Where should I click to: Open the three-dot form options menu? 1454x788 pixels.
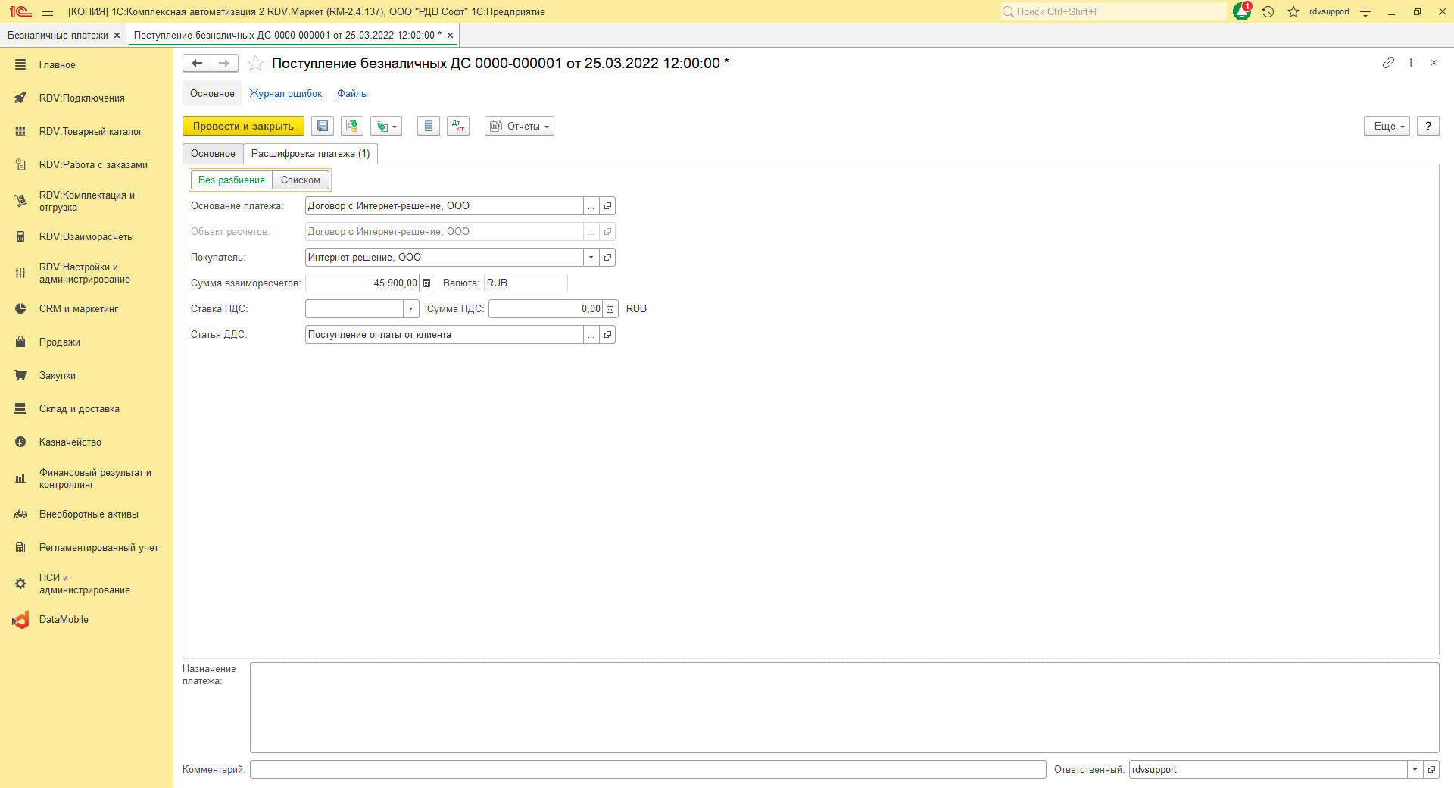(x=1411, y=63)
